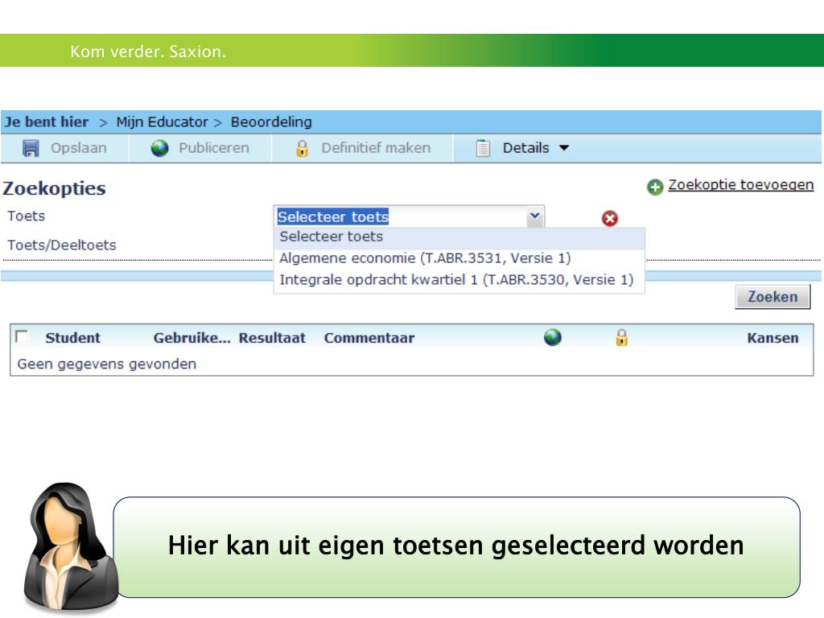The image size is (824, 618).
Task: Click the Opslaan floppy disk icon
Action: 31,148
